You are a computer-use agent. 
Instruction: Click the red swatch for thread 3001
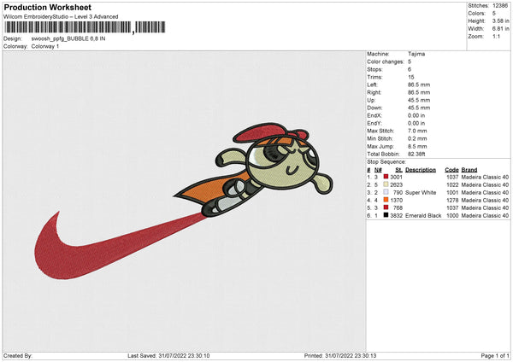tap(386, 177)
